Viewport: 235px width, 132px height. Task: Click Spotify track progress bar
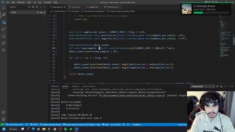tap(211, 13)
